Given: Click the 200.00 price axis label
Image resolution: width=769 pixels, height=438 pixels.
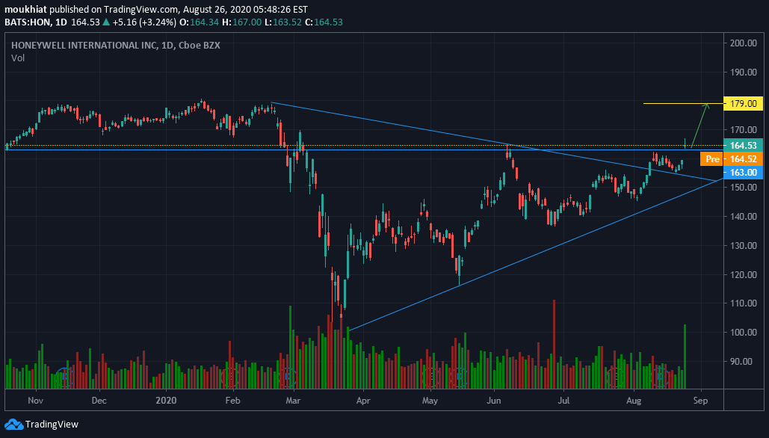Looking at the screenshot, I should [x=744, y=43].
